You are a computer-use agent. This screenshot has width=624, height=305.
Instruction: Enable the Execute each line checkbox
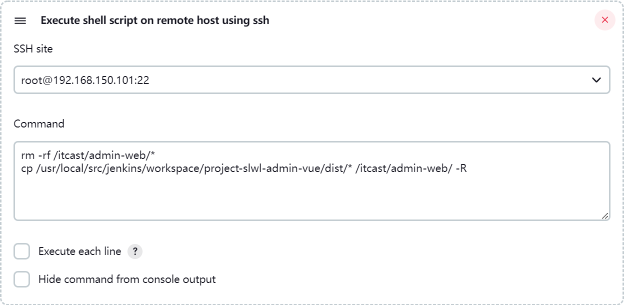pyautogui.click(x=22, y=251)
